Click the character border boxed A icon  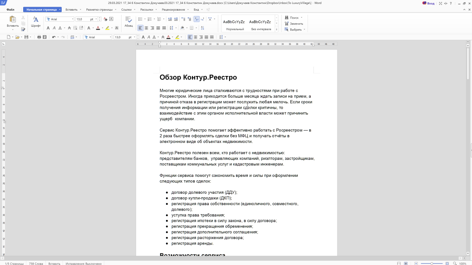[x=111, y=19]
